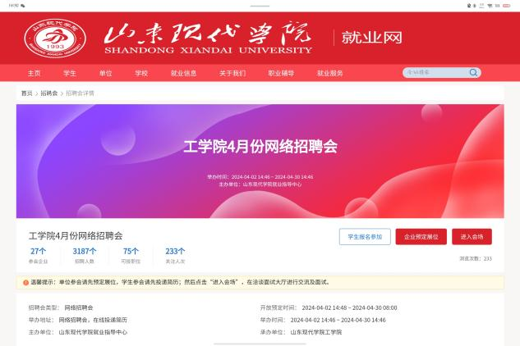520x346 pixels.
Task: Click the 进入会场 button
Action: tap(472, 237)
